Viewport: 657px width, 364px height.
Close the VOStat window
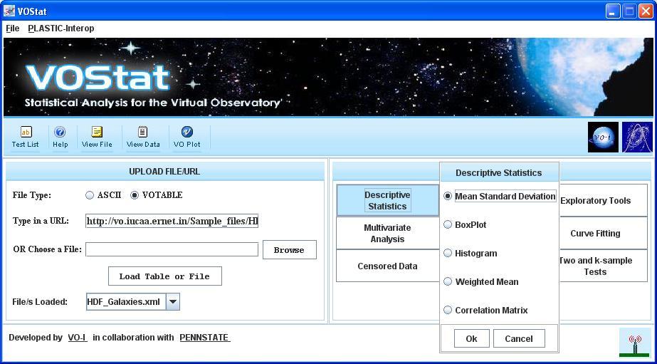point(646,11)
